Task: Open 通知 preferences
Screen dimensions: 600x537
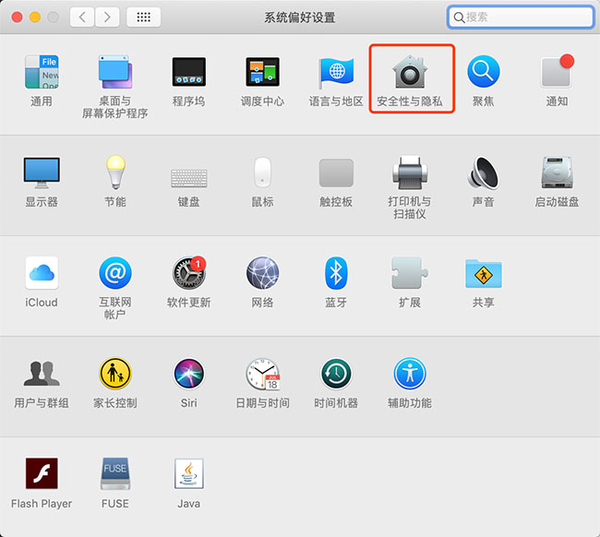Action: [557, 74]
